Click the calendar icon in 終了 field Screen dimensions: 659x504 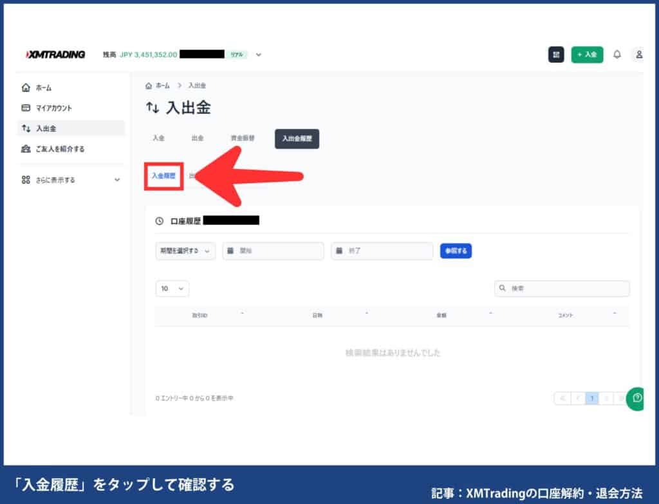(x=339, y=251)
